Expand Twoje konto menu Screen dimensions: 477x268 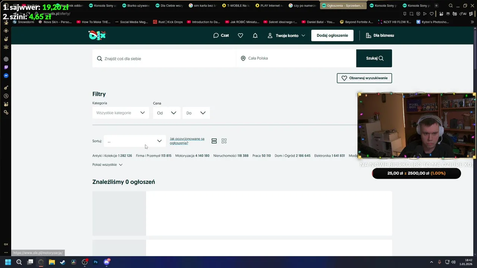pos(286,35)
